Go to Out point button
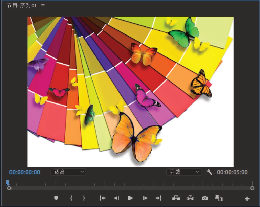Screen dimensions: 260x207 click(159, 198)
